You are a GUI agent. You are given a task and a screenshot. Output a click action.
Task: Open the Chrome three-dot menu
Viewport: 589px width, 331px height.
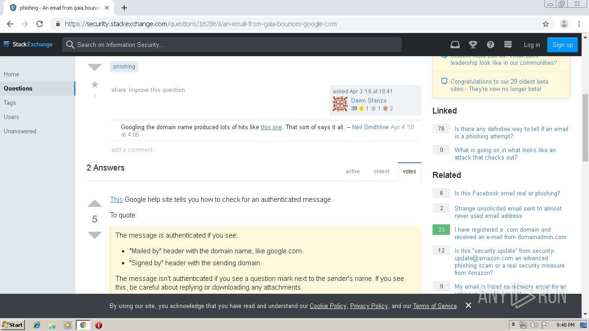[x=580, y=24]
